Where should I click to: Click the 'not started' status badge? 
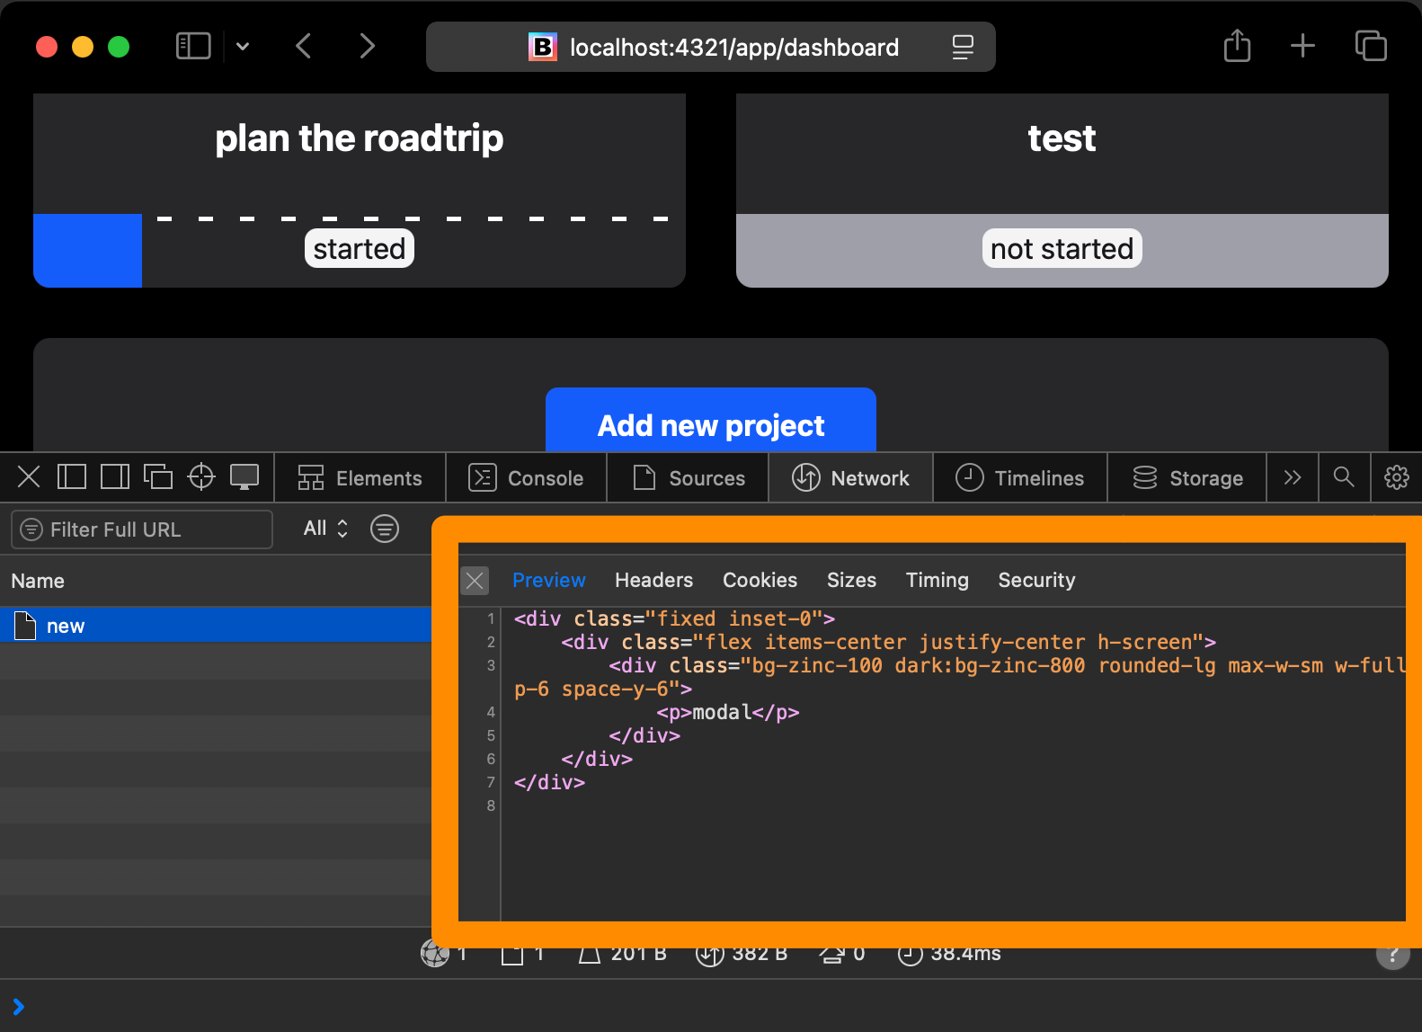coord(1062,248)
